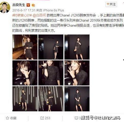Open the @白百何 mention link

point(39,15)
